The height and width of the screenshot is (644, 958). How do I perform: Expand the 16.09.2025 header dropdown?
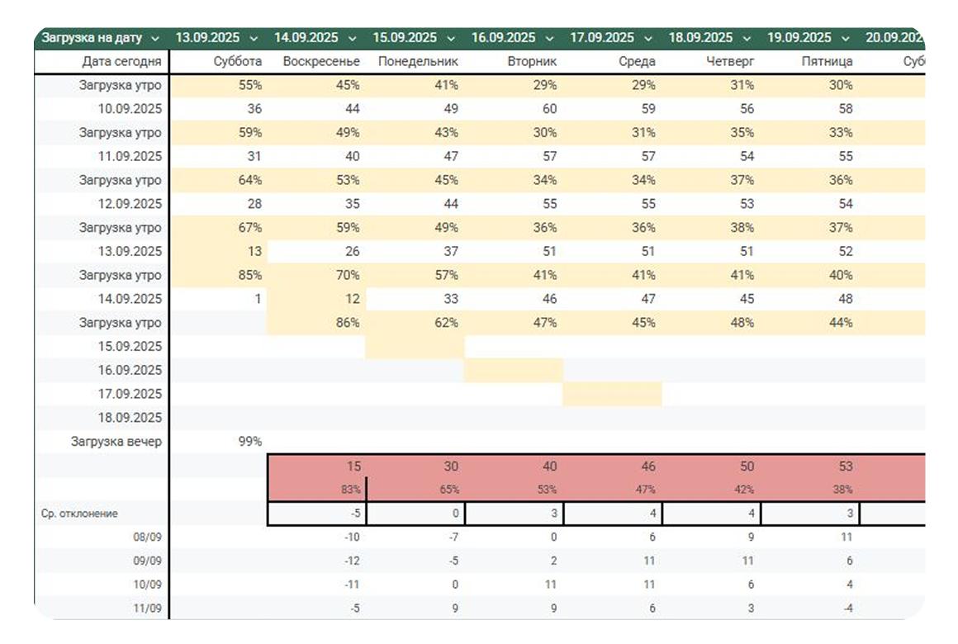(550, 38)
